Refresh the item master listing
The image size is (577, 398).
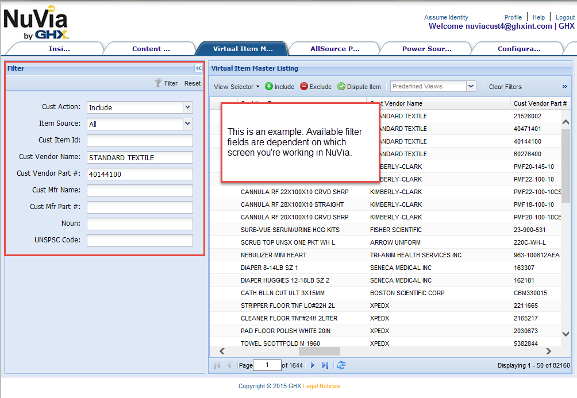pos(341,365)
